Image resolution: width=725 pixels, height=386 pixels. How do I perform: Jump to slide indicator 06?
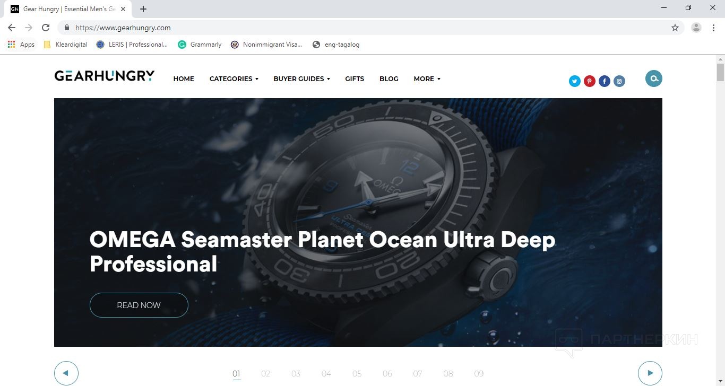pos(387,374)
